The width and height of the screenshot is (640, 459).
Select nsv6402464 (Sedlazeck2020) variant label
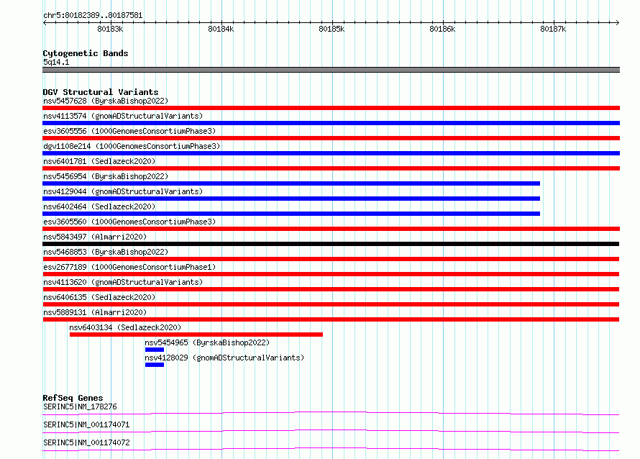click(x=99, y=206)
